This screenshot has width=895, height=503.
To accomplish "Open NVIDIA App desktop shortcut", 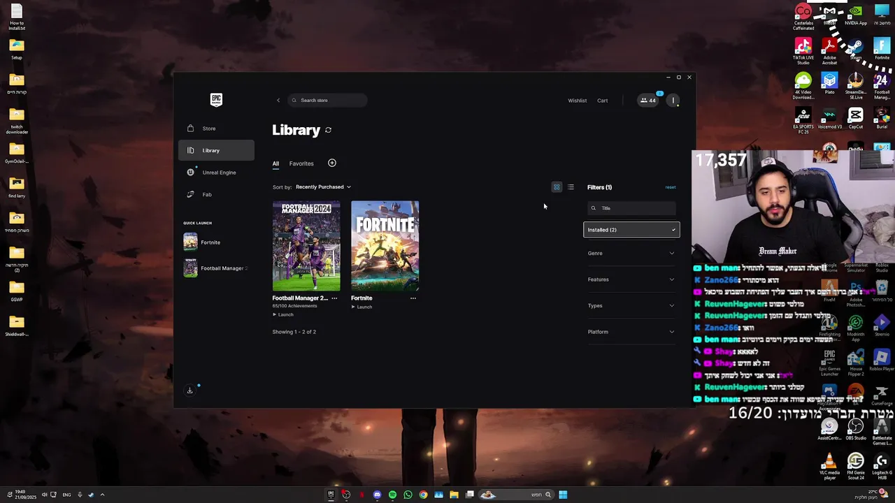I will pos(856,15).
